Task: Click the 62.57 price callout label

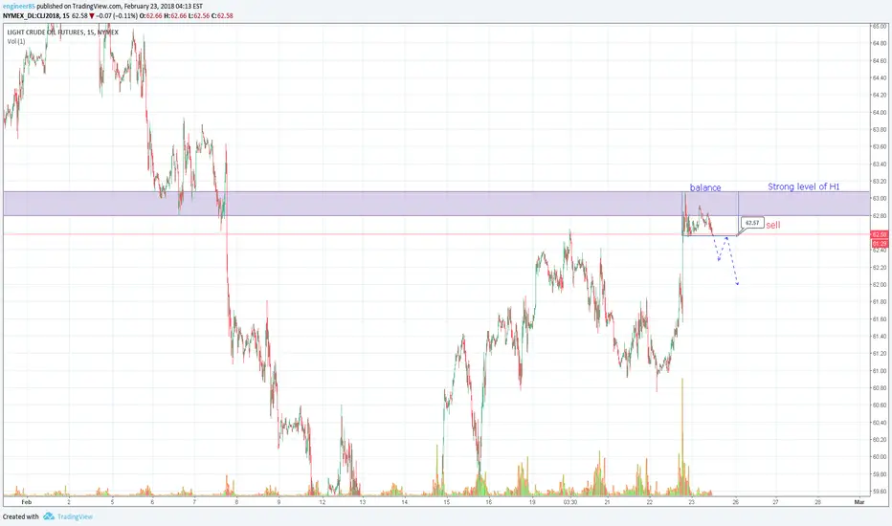Action: tap(752, 223)
